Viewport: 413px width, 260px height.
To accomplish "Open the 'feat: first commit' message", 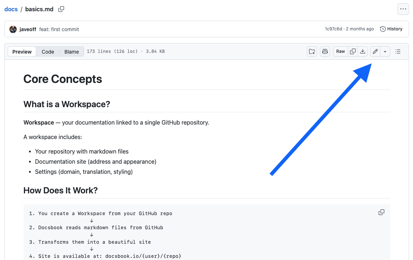I will tap(59, 29).
